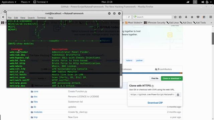Viewport: 214px width, 120px height.
Task: Select the HTTPS clone URL field
Action: (152, 95)
